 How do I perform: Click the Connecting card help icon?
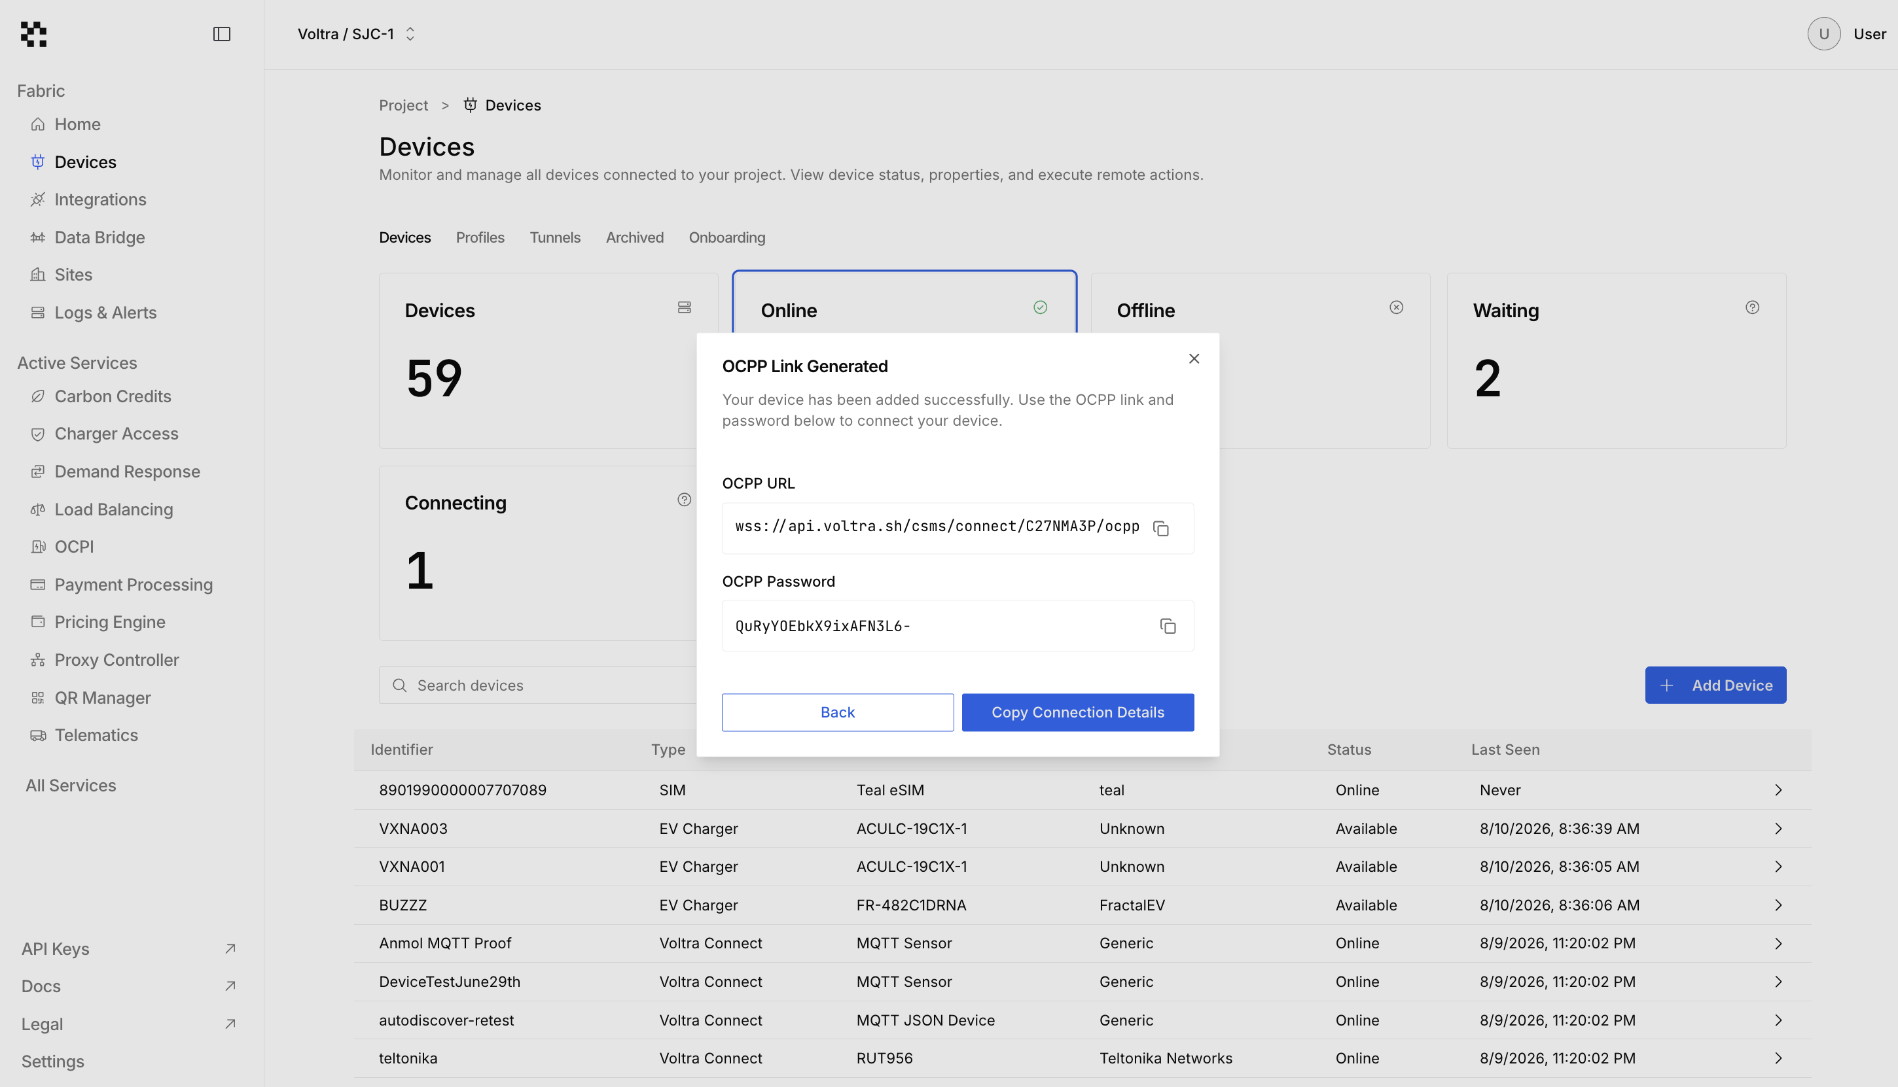(684, 500)
